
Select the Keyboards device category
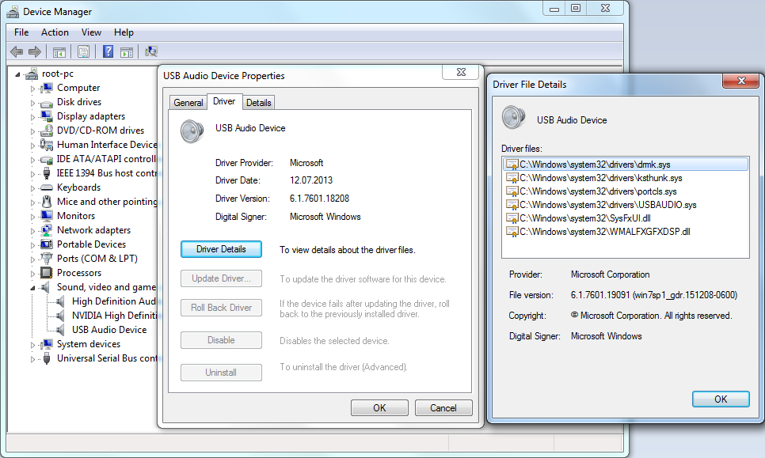pyautogui.click(x=78, y=187)
